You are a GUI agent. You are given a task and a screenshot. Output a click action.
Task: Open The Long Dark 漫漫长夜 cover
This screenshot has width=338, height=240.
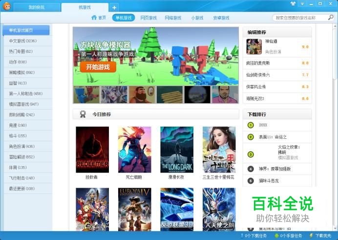point(177,150)
